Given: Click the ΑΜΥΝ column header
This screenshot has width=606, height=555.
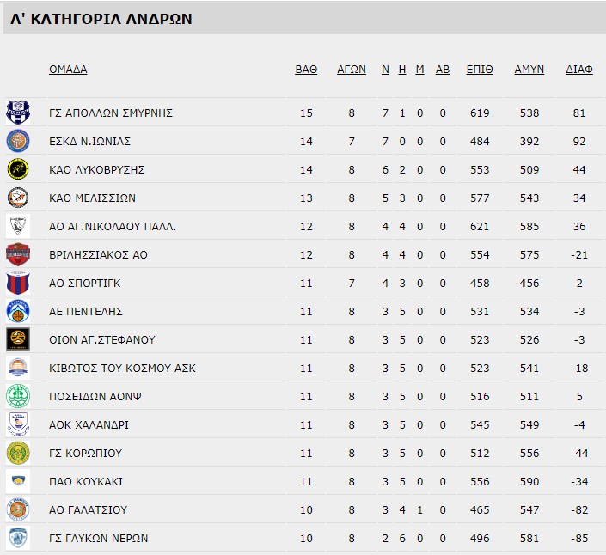Looking at the screenshot, I should coord(529,70).
